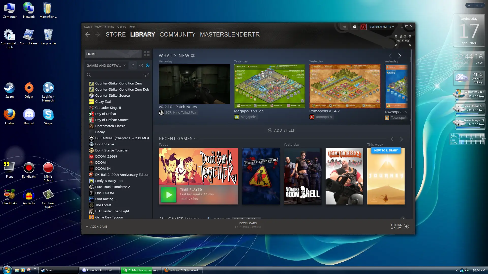The height and width of the screenshot is (274, 488).
Task: Click the Windows Start orb
Action: tap(7, 270)
